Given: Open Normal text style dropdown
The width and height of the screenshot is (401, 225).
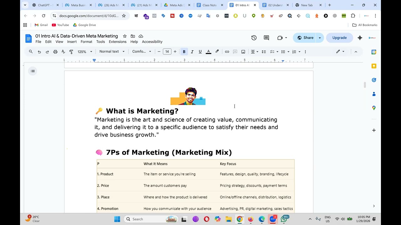Looking at the screenshot, I should [112, 52].
